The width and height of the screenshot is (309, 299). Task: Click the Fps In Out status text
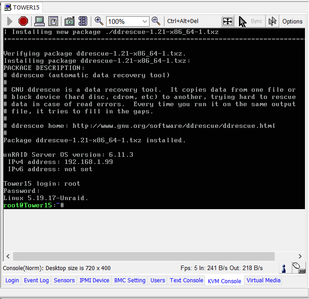tap(221, 268)
